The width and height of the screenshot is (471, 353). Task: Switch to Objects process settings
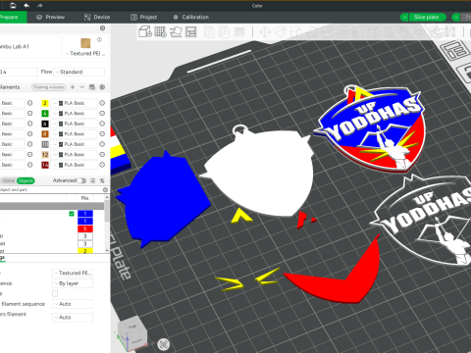coord(26,180)
